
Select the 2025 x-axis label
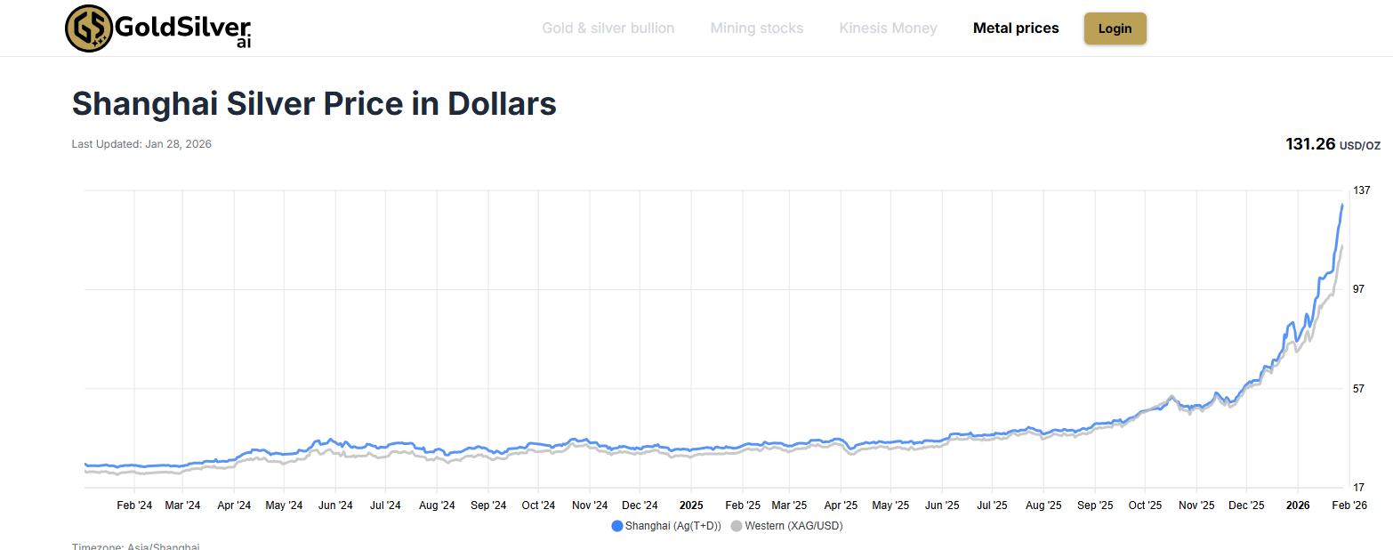coord(691,506)
